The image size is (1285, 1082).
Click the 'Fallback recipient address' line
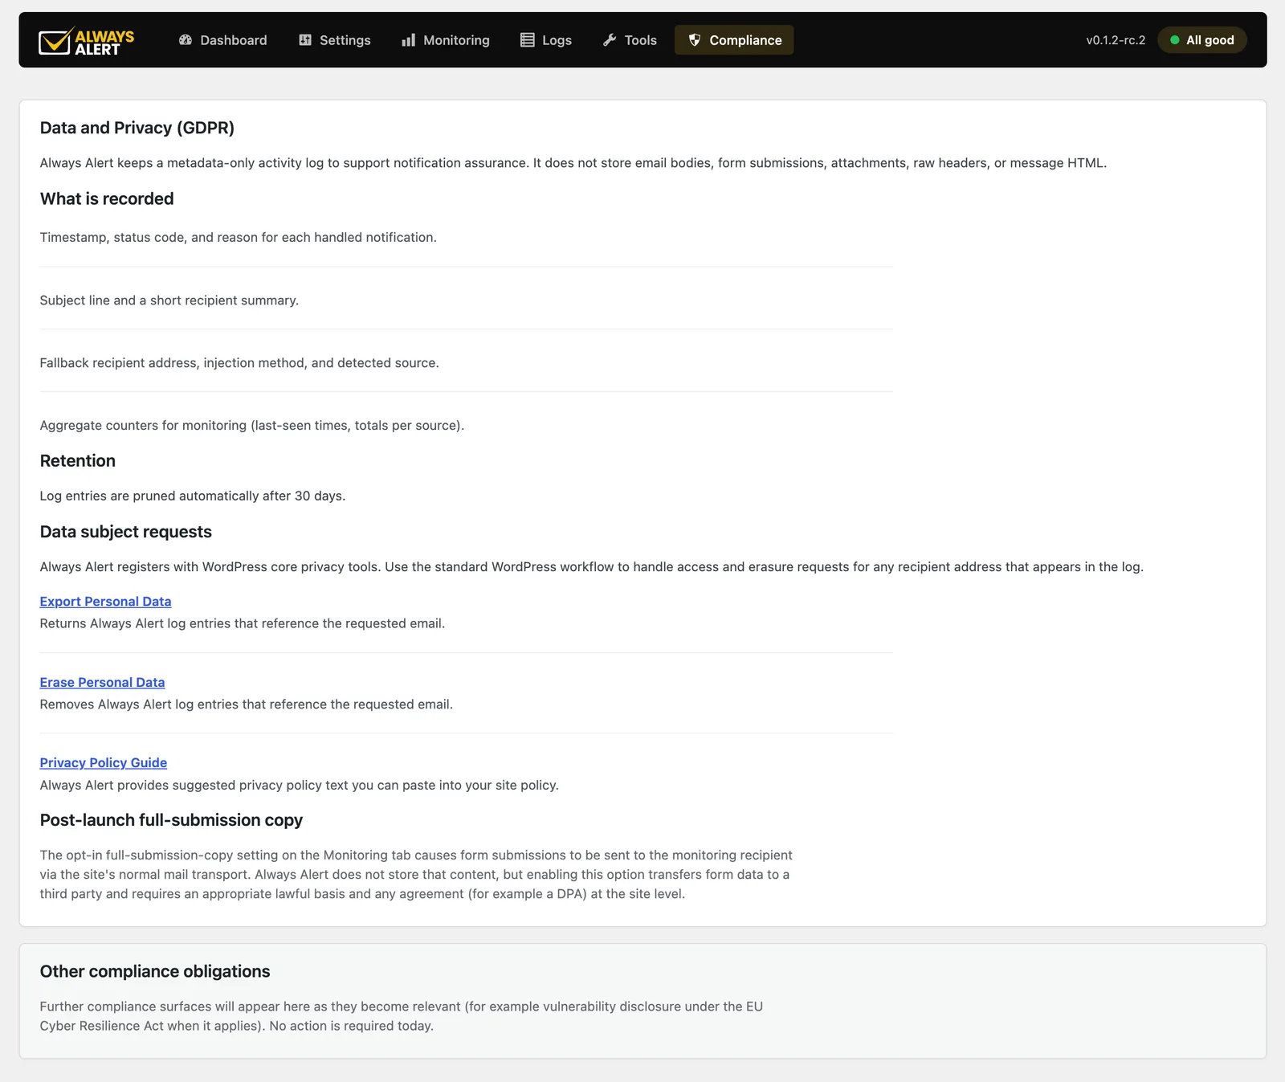239,363
